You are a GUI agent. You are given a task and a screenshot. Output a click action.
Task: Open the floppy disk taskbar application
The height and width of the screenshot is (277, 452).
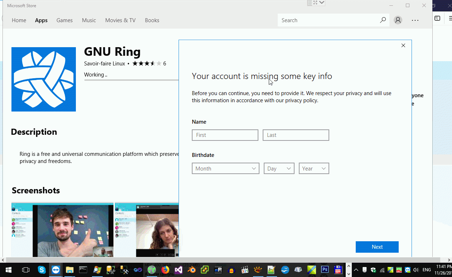tap(337, 270)
